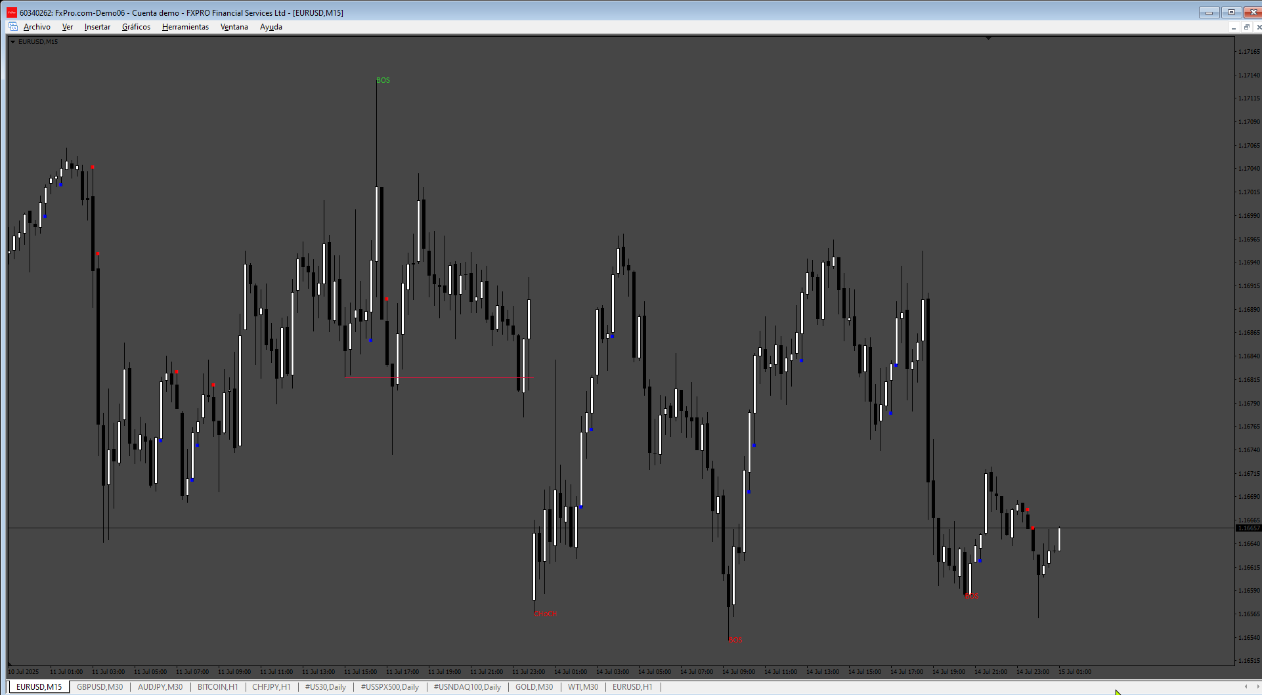Click the chart document icon beside Archivo
Screen dimensions: 1262x695
(x=13, y=27)
